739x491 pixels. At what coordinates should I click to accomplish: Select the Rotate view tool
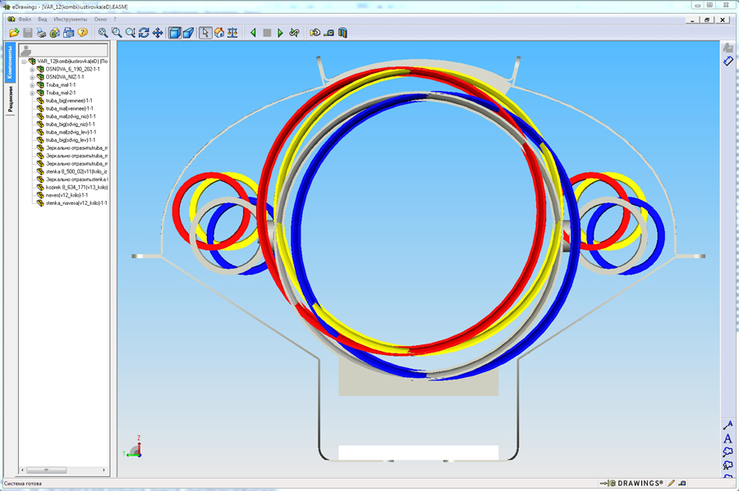144,33
